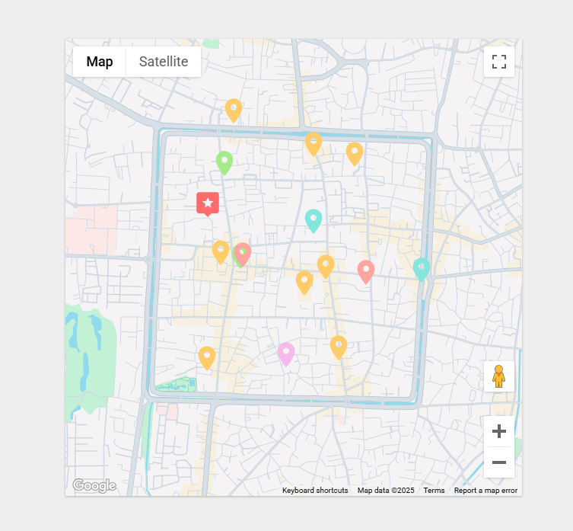Click the teal pin on the eastern moat
This screenshot has height=531, width=573.
click(x=422, y=270)
